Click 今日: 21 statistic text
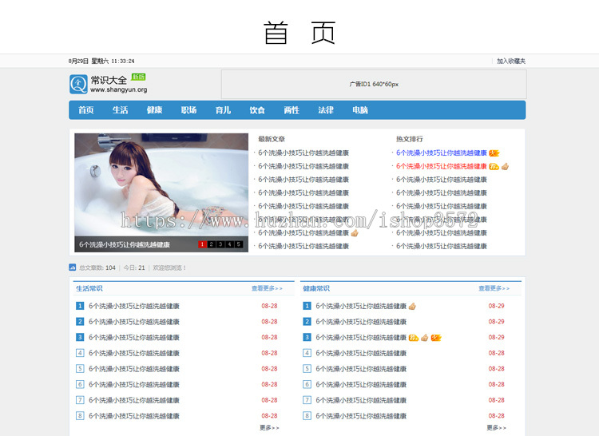 point(134,268)
